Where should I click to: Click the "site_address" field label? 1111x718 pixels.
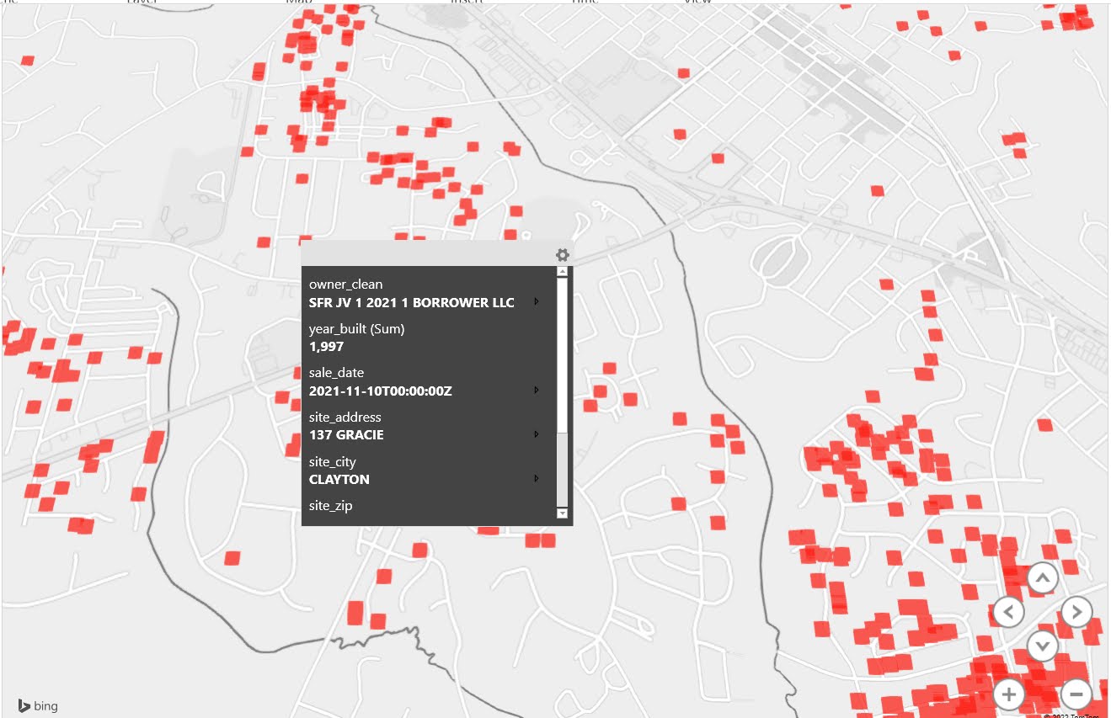point(345,418)
